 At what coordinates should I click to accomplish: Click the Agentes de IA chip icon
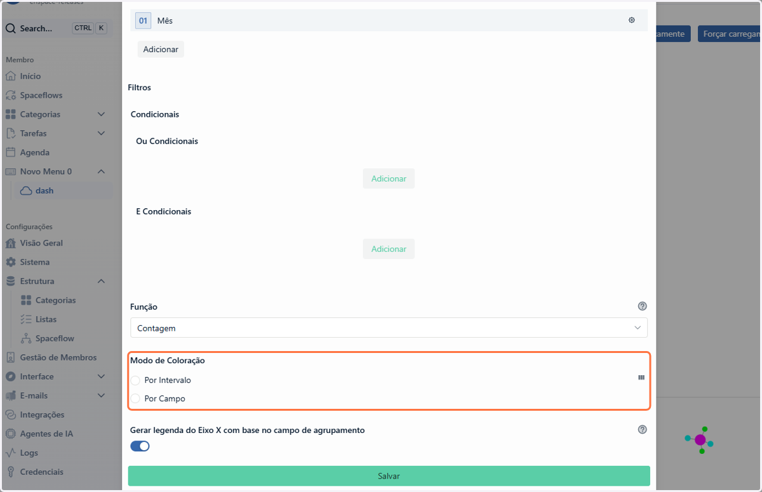tap(10, 434)
